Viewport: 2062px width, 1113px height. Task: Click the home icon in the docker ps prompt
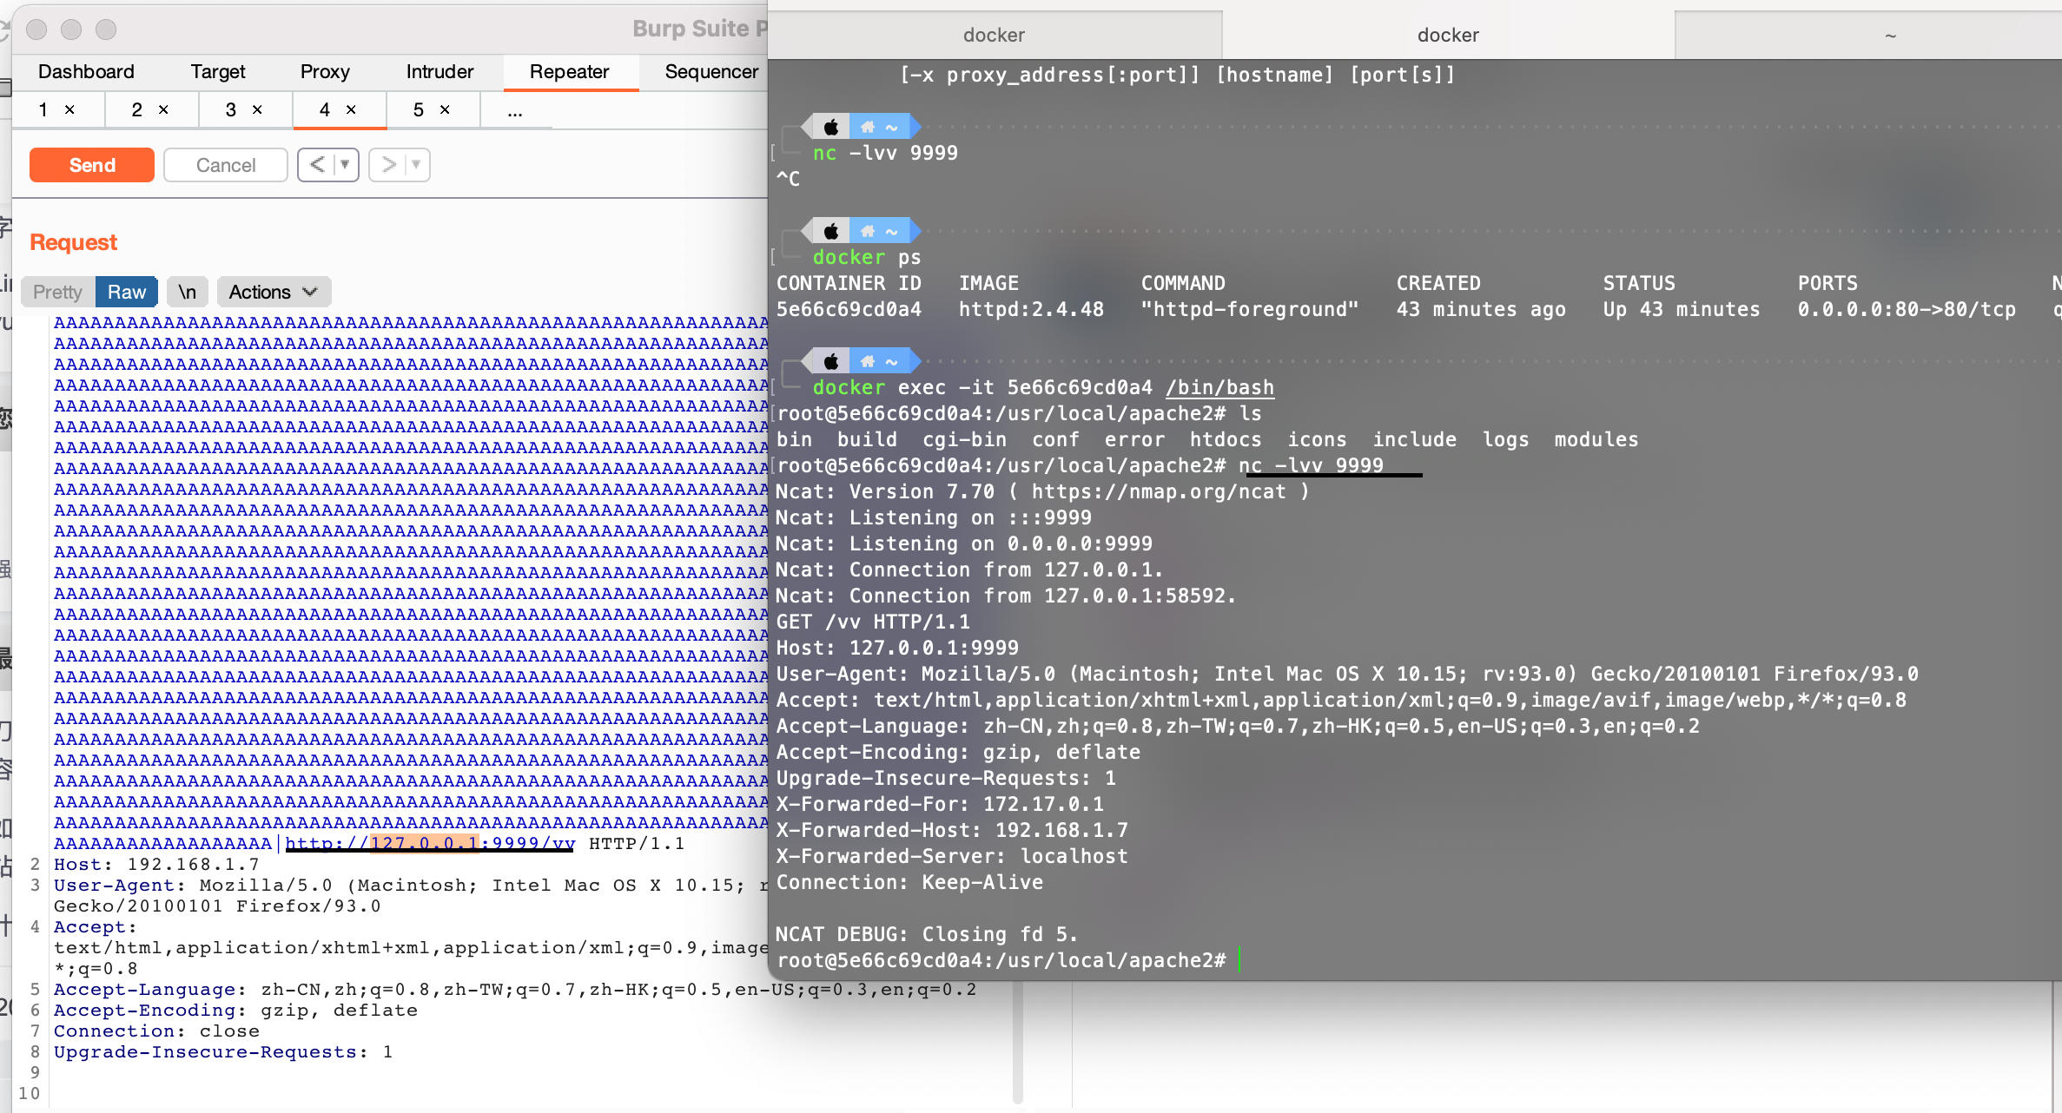click(x=867, y=231)
